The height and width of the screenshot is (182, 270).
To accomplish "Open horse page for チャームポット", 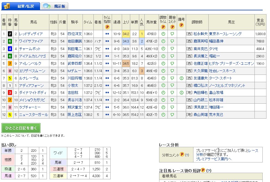I will point(30,49).
